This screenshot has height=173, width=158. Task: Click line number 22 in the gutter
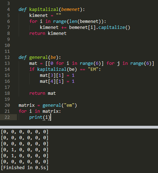pos(7,117)
